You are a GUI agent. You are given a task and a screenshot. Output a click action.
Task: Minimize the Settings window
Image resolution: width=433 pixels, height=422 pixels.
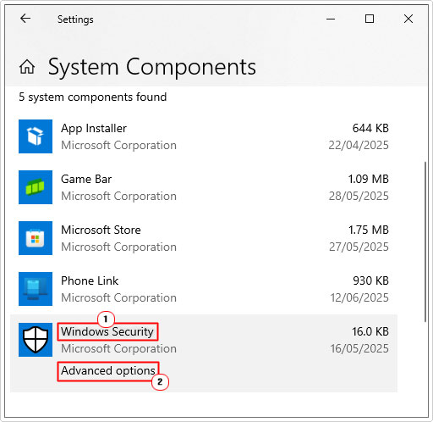[331, 19]
